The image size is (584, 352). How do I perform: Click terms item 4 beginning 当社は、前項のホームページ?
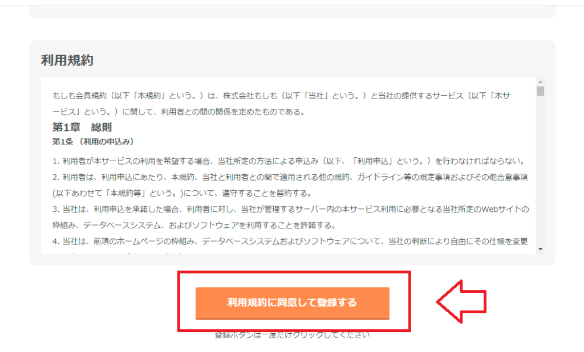point(290,242)
